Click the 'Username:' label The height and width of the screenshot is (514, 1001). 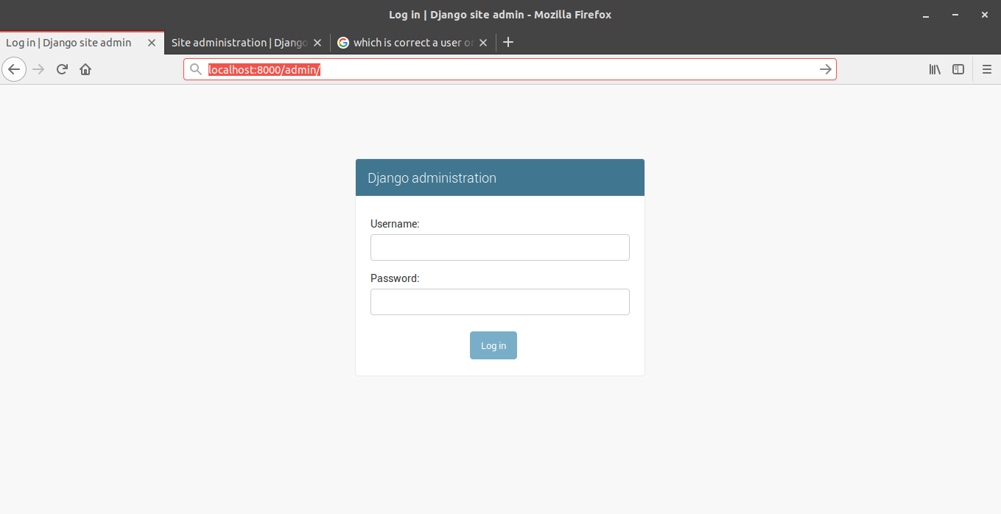pyautogui.click(x=395, y=224)
